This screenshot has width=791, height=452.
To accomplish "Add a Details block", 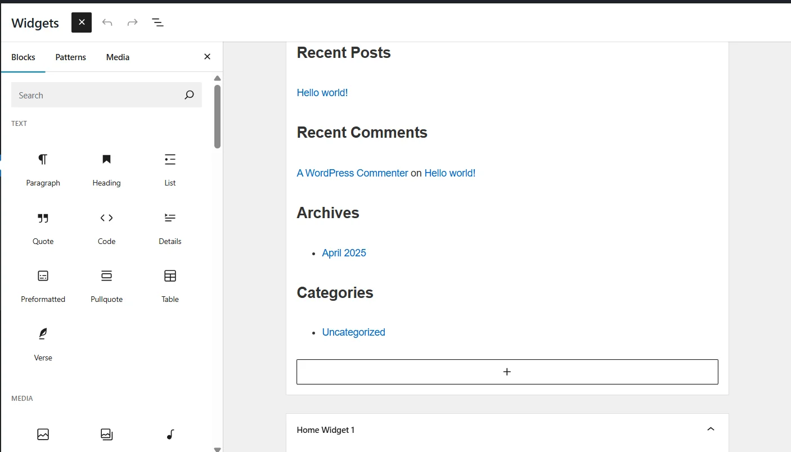I will pyautogui.click(x=170, y=228).
